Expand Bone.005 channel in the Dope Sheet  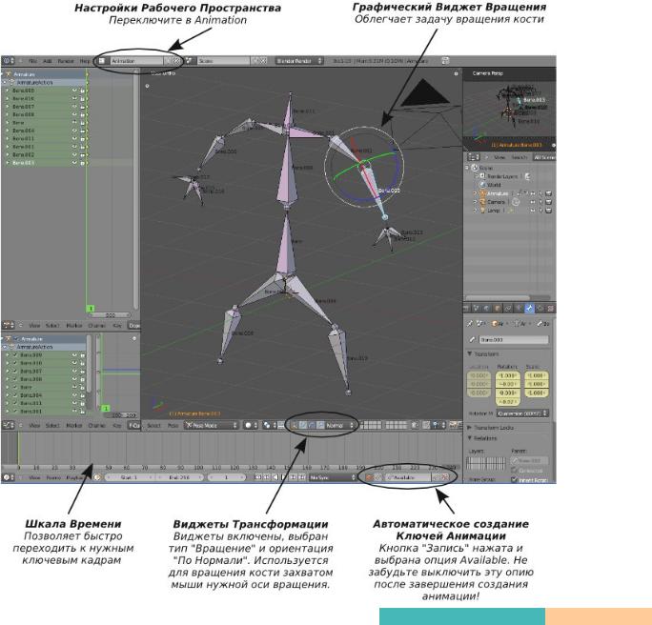[x=7, y=91]
